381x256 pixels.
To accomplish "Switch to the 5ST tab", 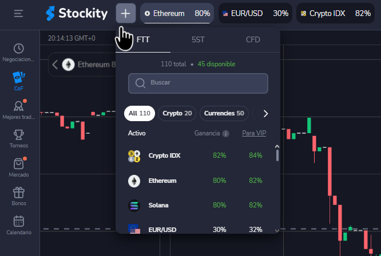I will [x=198, y=40].
